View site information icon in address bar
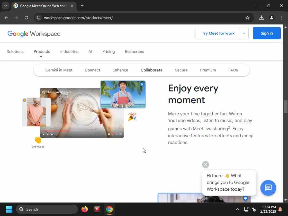The image size is (288, 216). 38,18
